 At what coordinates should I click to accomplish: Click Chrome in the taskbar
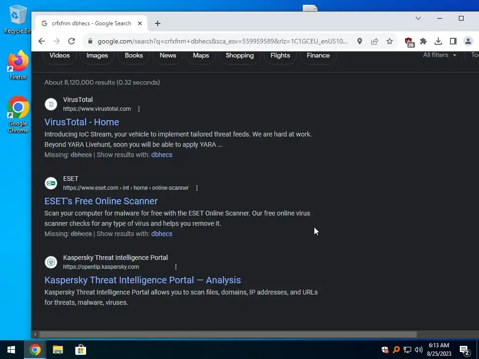tap(35, 350)
